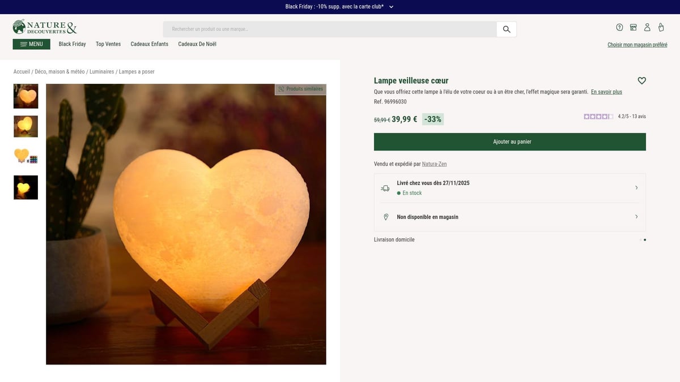Expand the 'Non disponible en magasin' store section

(x=636, y=217)
